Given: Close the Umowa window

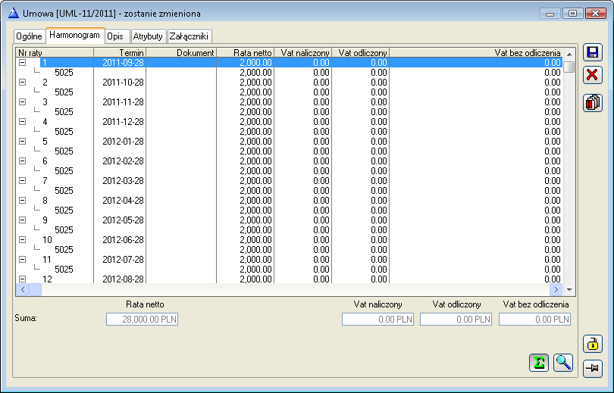Looking at the screenshot, I should (x=595, y=14).
